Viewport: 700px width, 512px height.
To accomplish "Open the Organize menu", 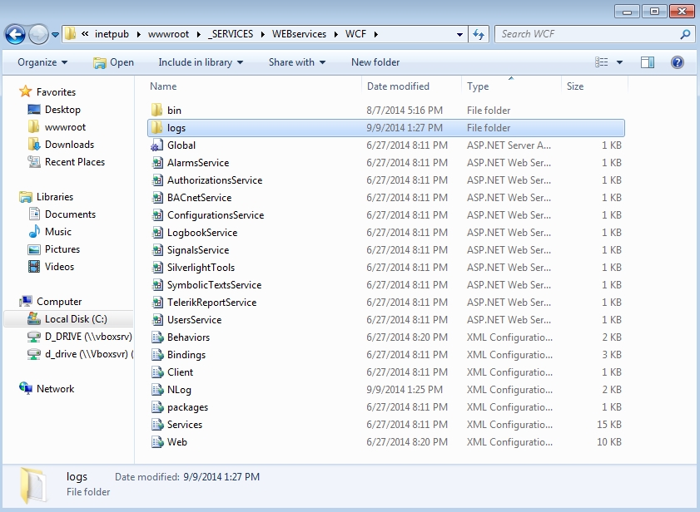I will [x=40, y=62].
